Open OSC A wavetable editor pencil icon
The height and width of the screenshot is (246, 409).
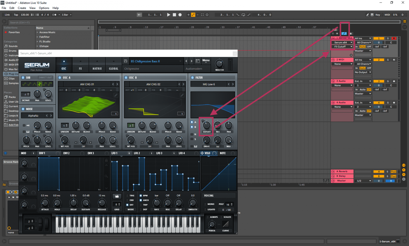[x=116, y=95]
